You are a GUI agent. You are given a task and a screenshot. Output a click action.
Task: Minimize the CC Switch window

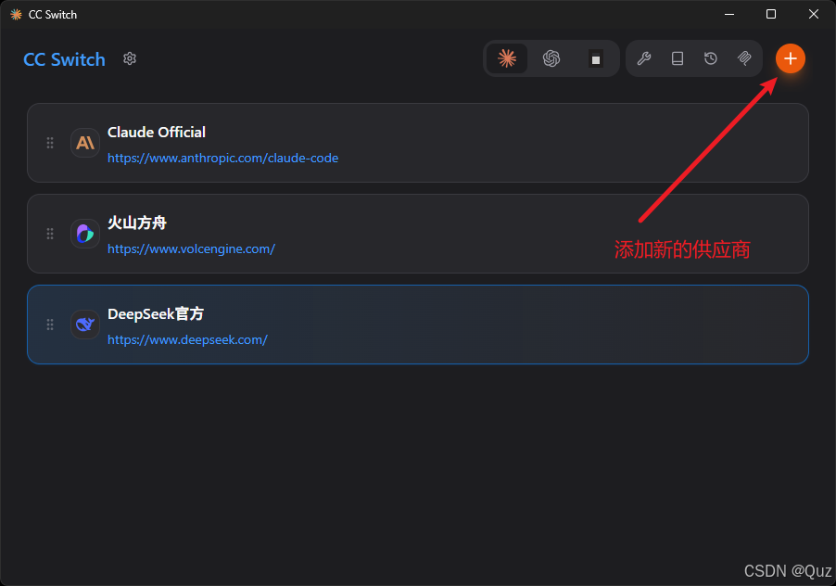pos(729,15)
